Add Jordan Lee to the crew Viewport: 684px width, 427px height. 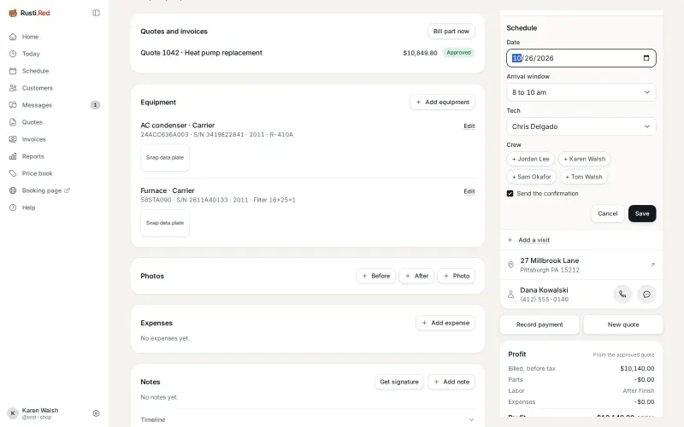[x=530, y=159]
